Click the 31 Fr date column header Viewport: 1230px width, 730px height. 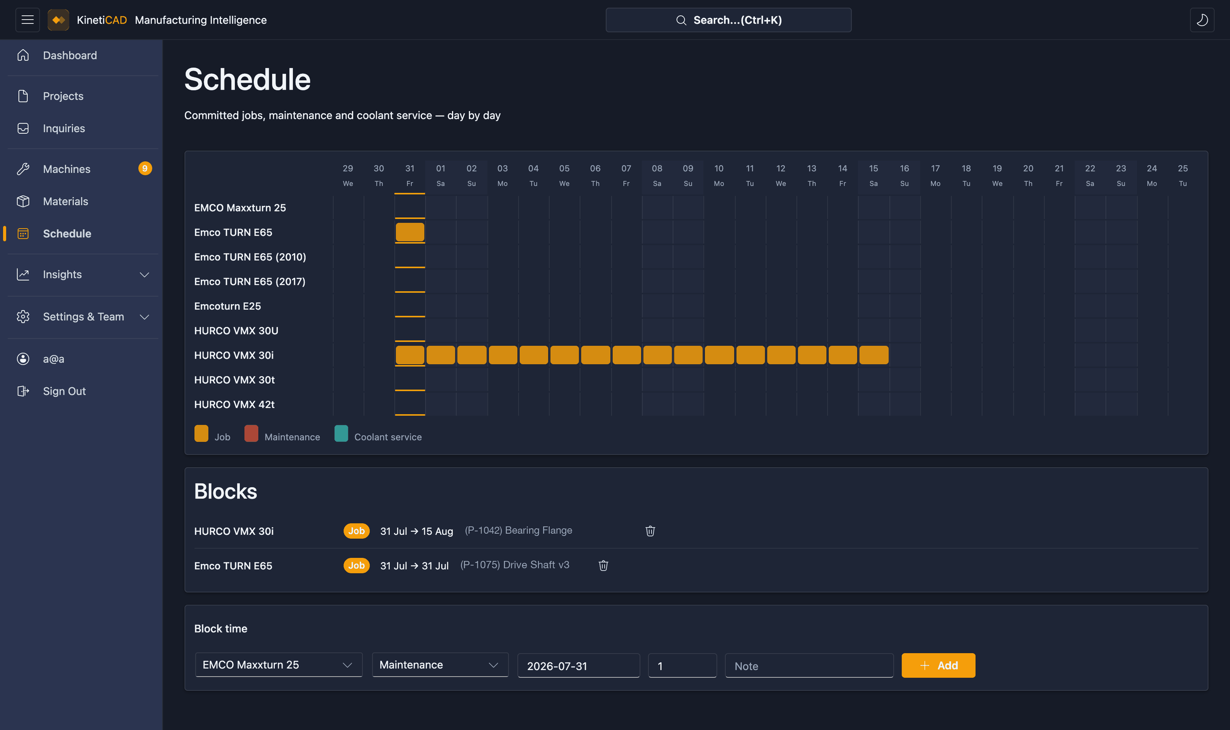tap(410, 175)
